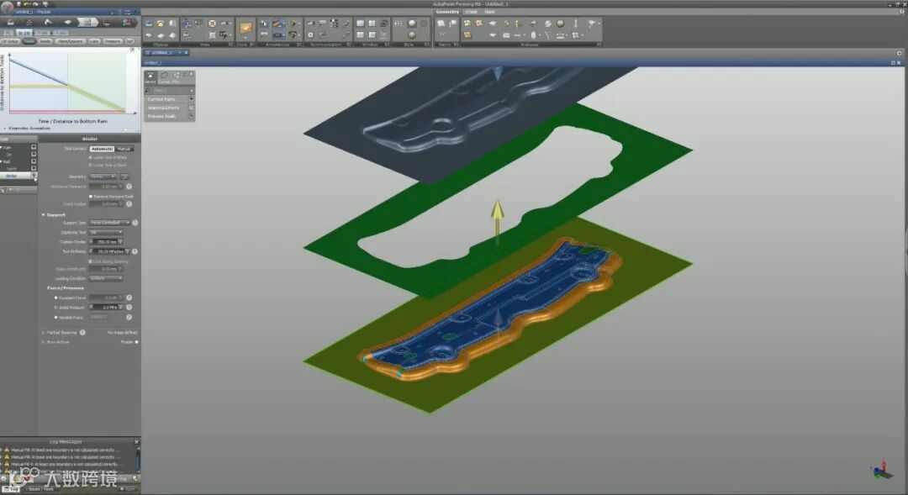Open Analysis group dialog launcher
The image size is (908, 495).
tap(599, 45)
